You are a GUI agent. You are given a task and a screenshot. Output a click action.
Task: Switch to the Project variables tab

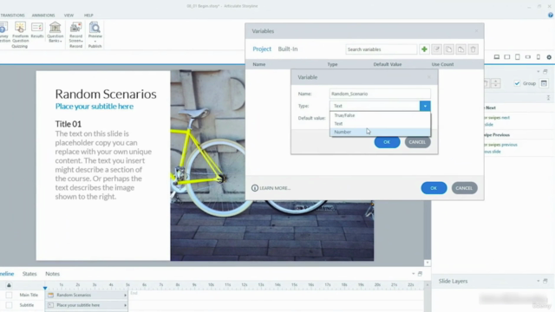[262, 49]
